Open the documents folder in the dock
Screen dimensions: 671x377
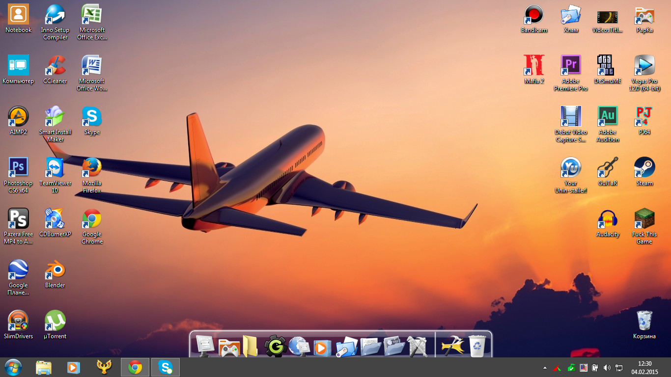tap(370, 347)
